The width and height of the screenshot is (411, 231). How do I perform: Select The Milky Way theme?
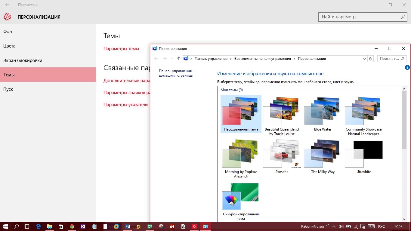pos(323,157)
